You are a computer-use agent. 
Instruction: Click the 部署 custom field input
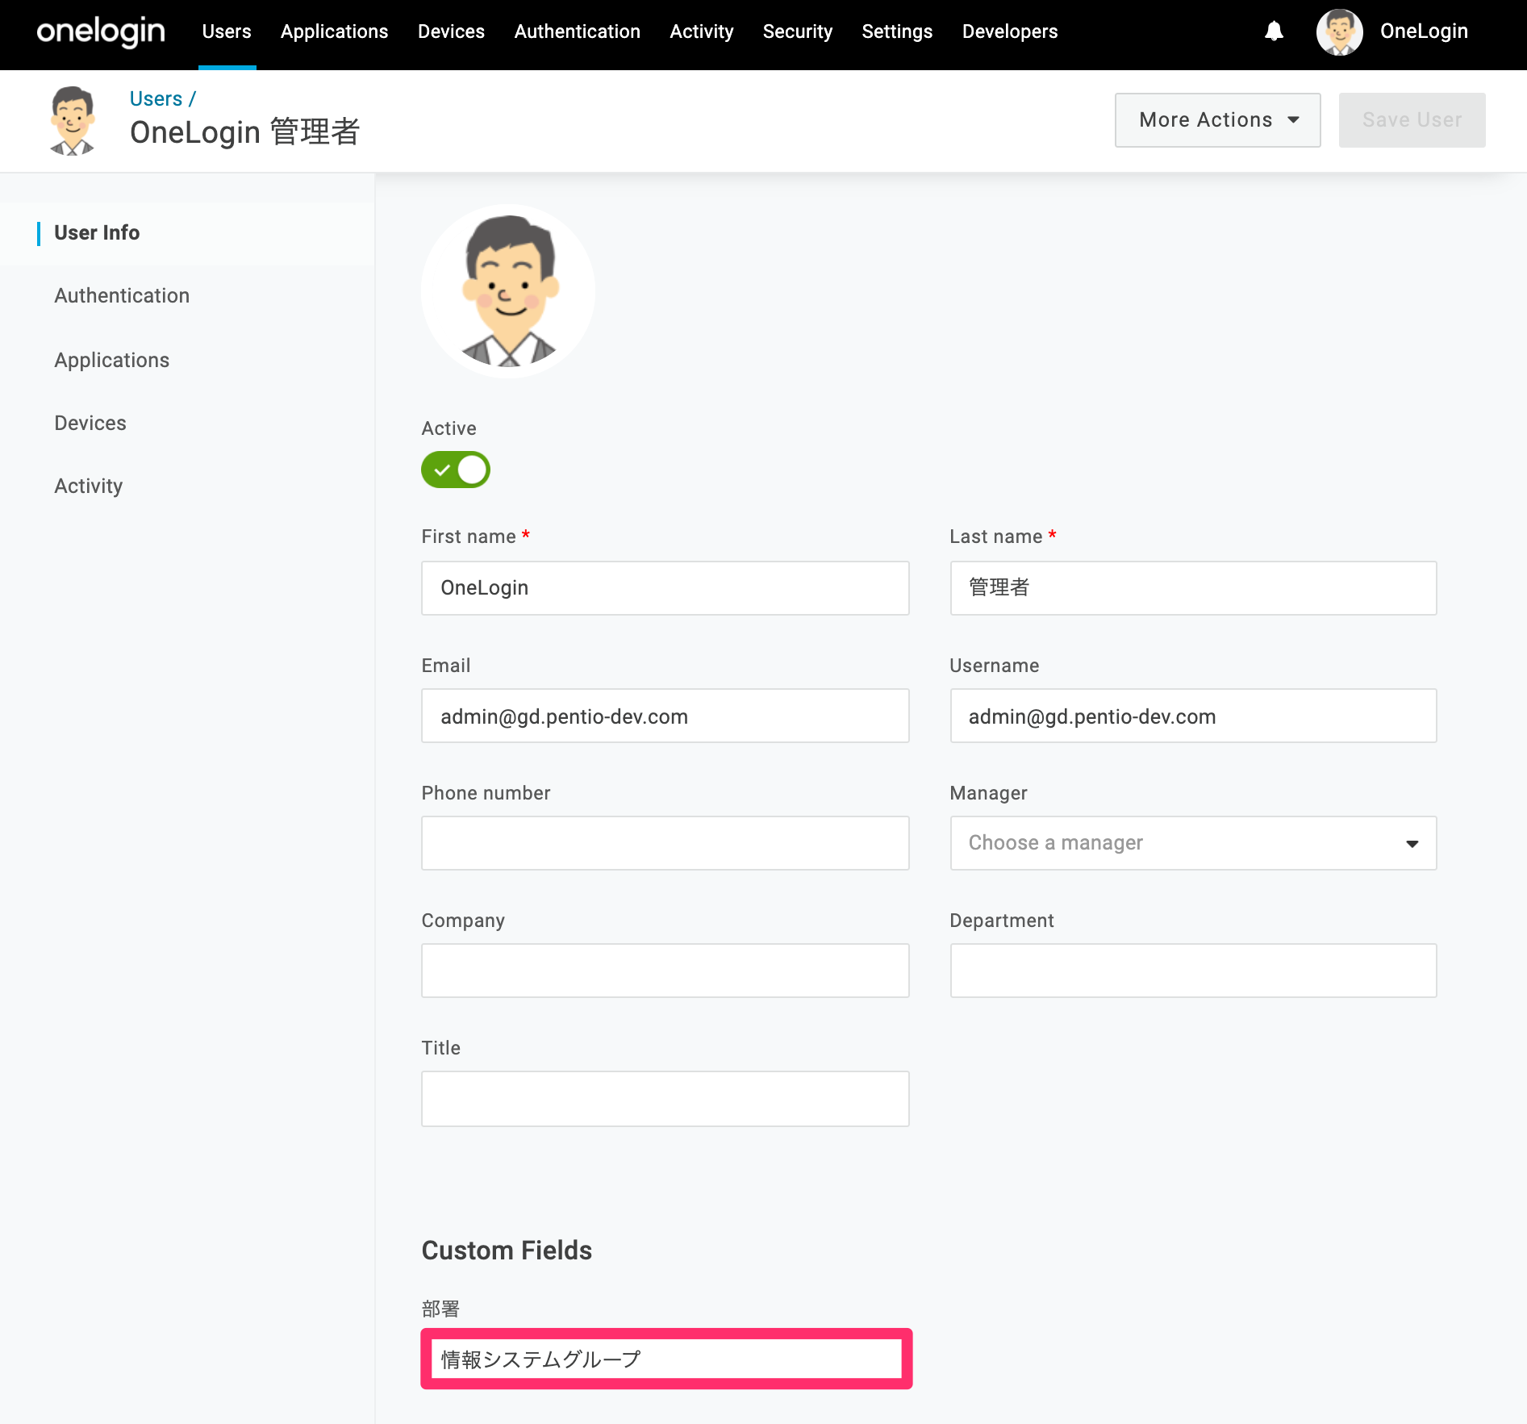click(666, 1359)
